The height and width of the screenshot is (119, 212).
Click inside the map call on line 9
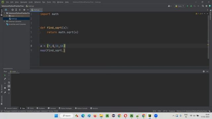tap(53, 50)
